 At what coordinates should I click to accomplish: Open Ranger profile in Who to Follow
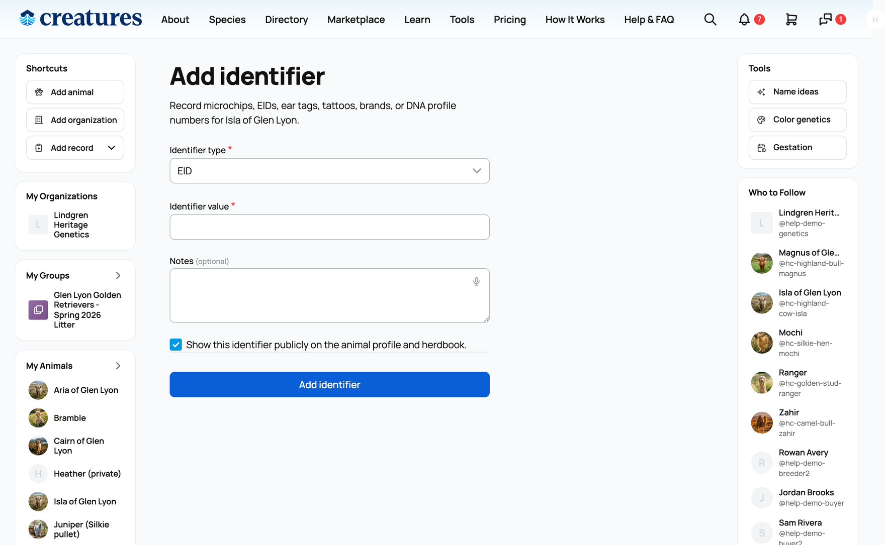(792, 373)
